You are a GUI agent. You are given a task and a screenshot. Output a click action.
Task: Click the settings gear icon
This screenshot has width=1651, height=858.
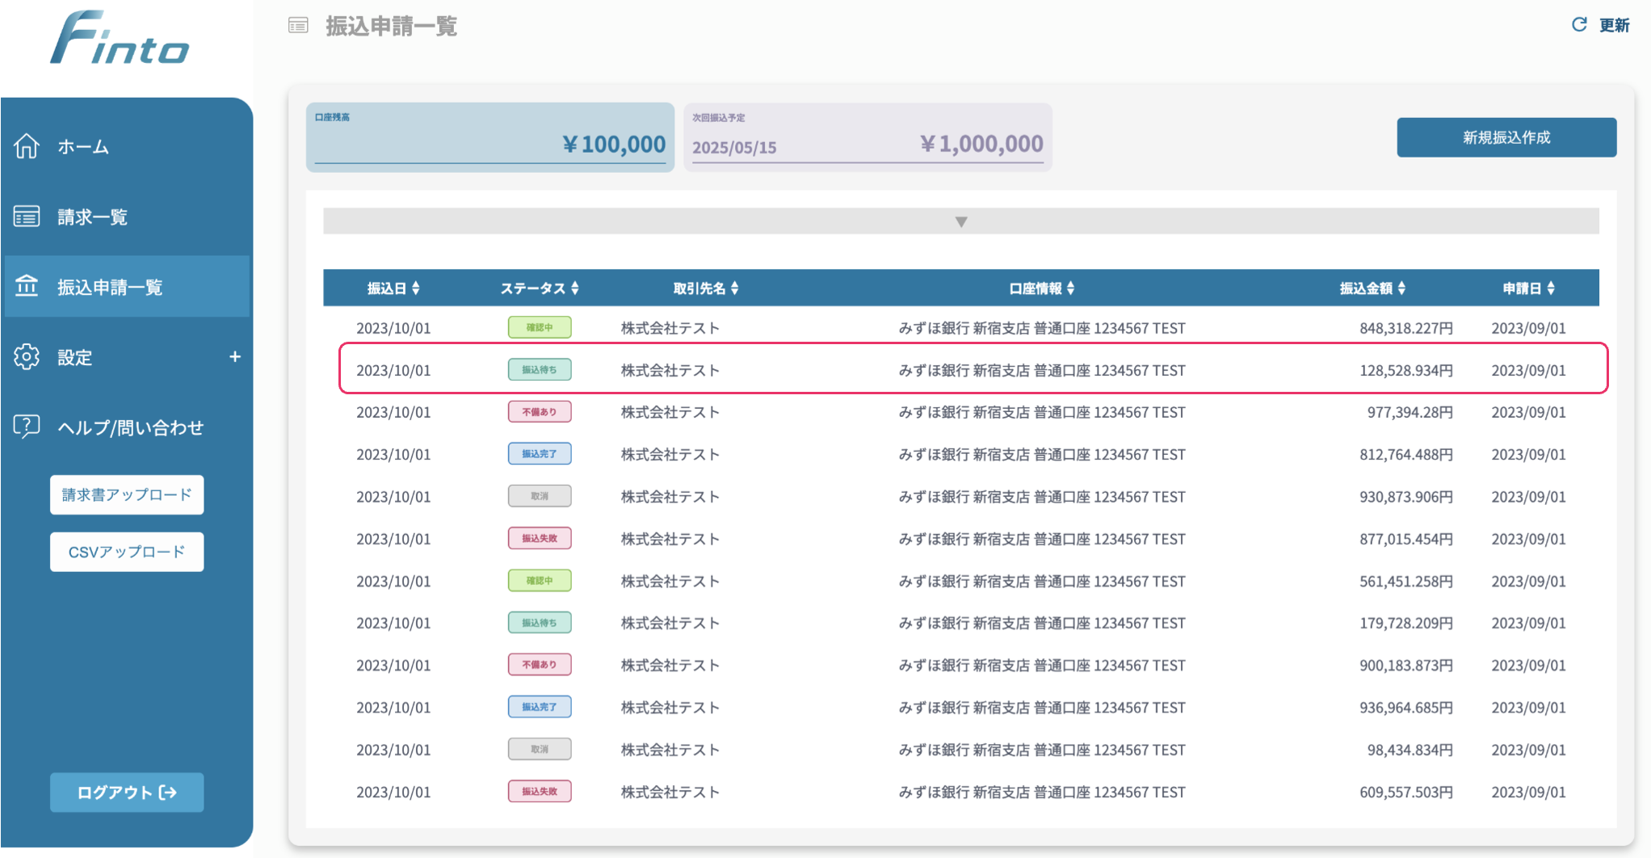click(27, 356)
